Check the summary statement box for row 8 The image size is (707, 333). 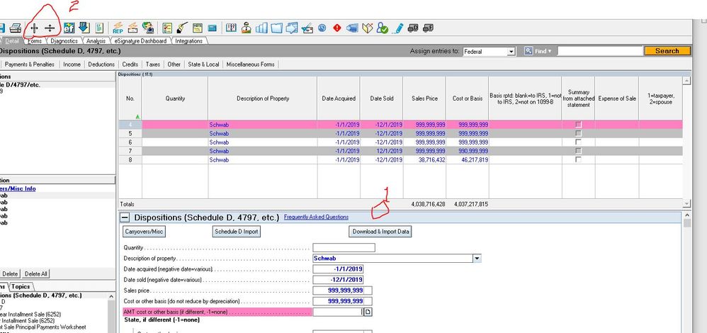click(578, 160)
